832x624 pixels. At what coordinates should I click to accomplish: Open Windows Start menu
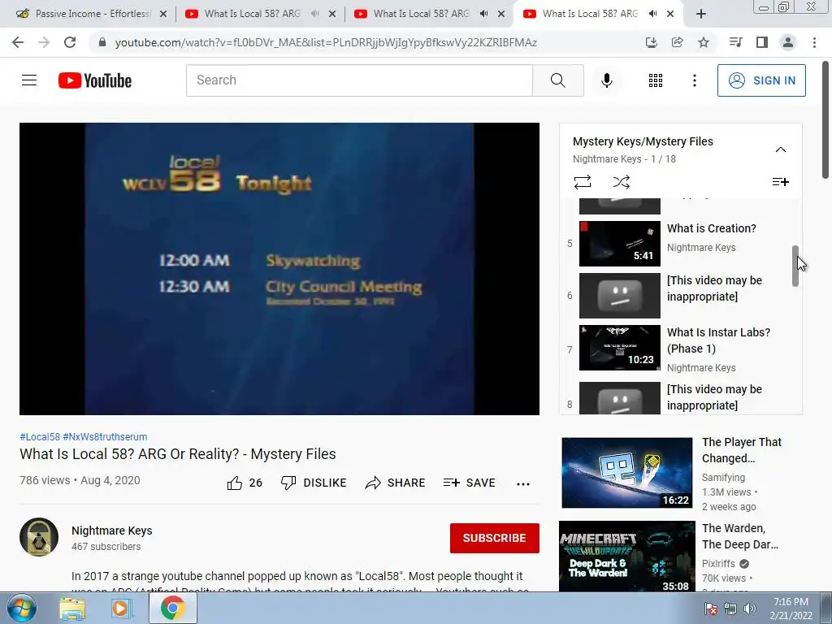(x=21, y=609)
